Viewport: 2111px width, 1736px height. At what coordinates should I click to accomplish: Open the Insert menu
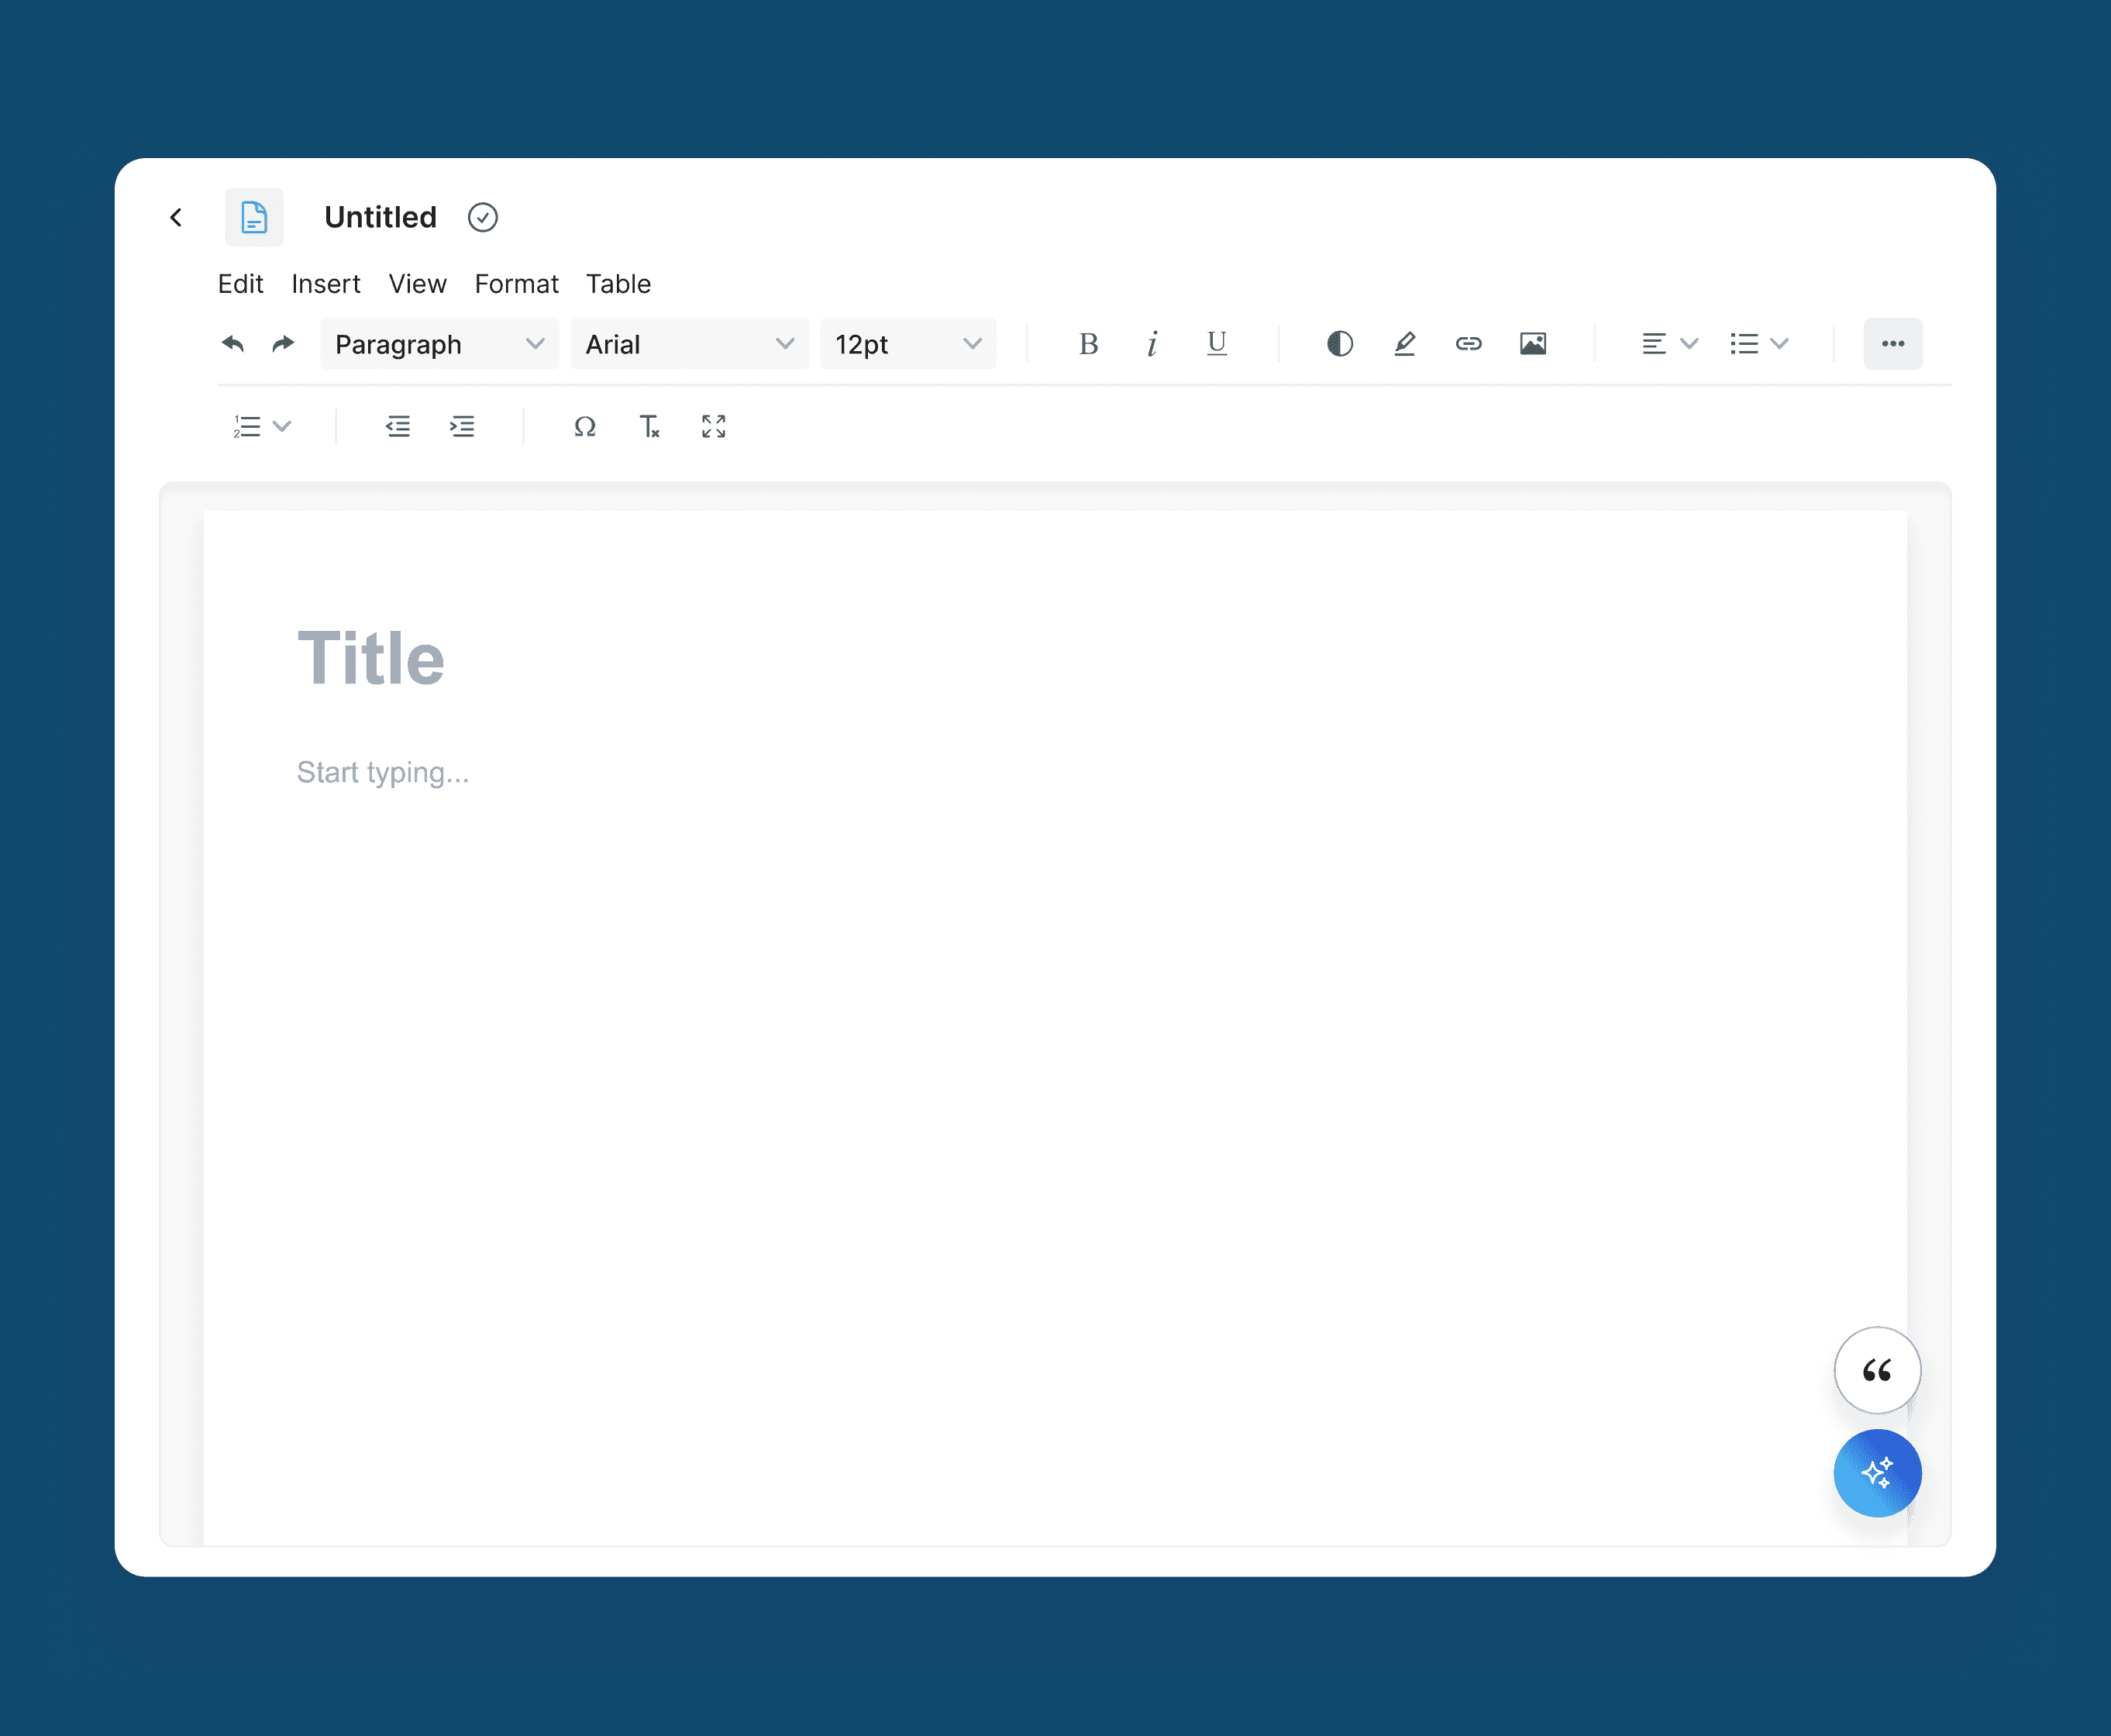coord(325,284)
